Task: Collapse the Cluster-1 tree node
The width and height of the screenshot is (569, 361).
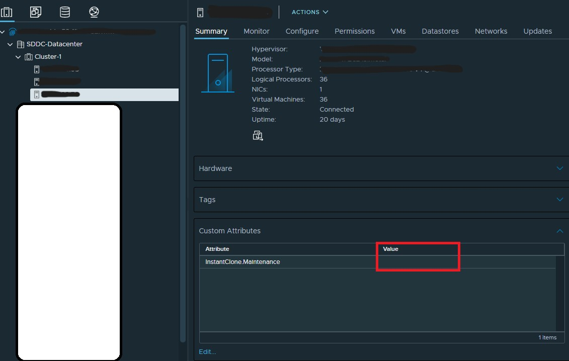Action: (x=19, y=57)
